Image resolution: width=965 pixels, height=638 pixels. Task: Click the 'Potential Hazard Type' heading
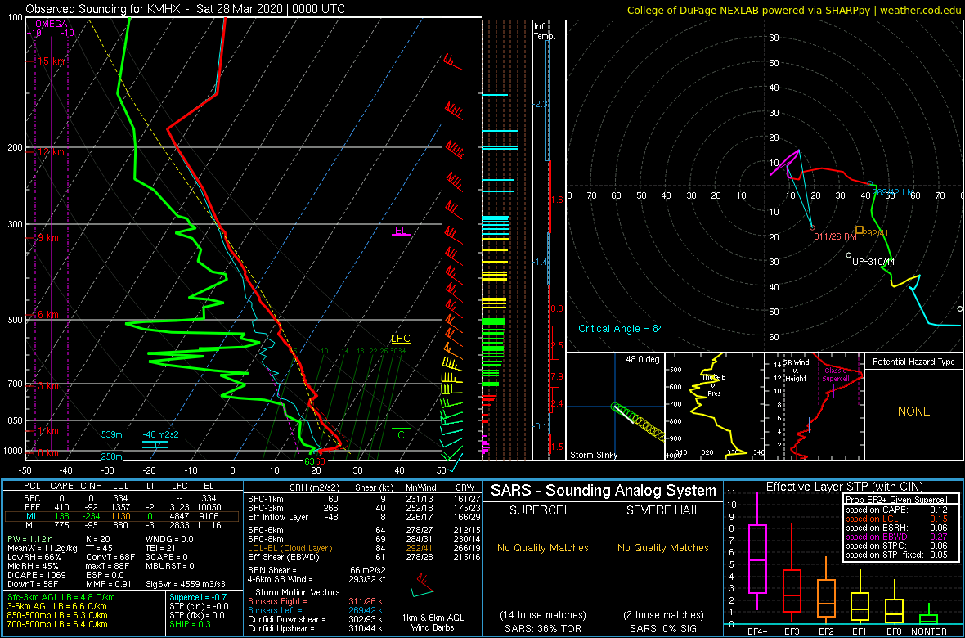[x=914, y=362]
